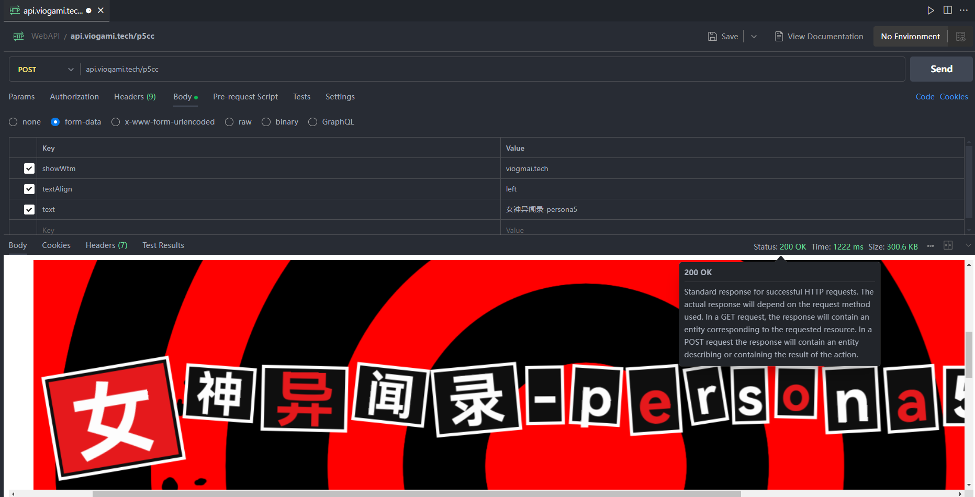Click the Run request play icon

[x=931, y=10]
